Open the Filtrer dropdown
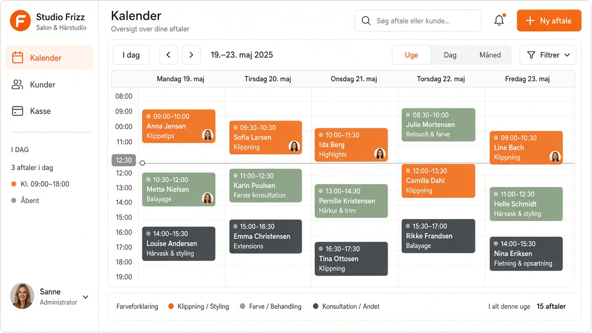Viewport: 592px width, 333px height. pyautogui.click(x=548, y=55)
